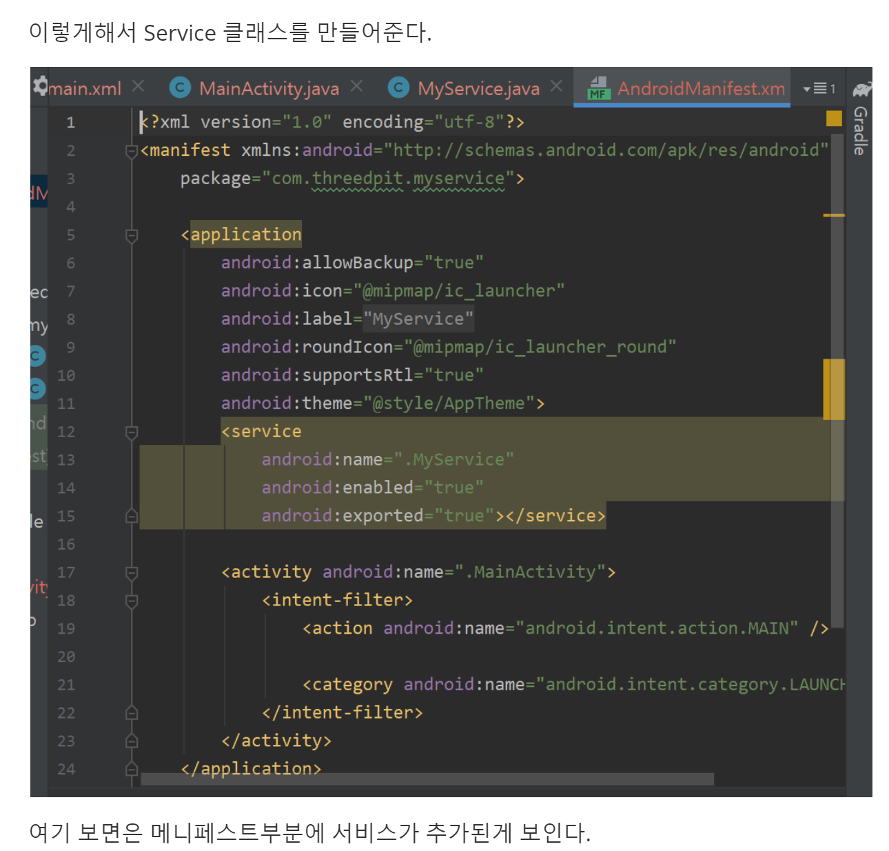The width and height of the screenshot is (889, 851).
Task: Click the opening intent-filter tag text
Action: click(337, 601)
